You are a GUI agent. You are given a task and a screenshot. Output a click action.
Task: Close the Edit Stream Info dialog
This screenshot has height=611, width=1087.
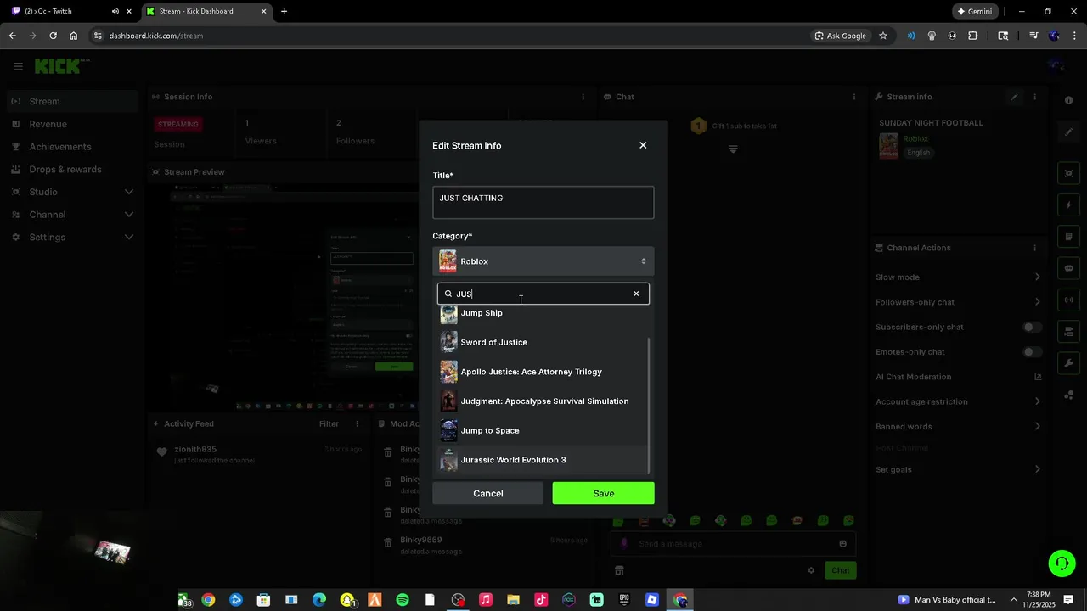[x=643, y=145]
